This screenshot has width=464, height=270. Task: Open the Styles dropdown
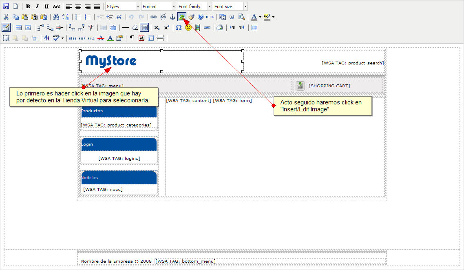122,6
